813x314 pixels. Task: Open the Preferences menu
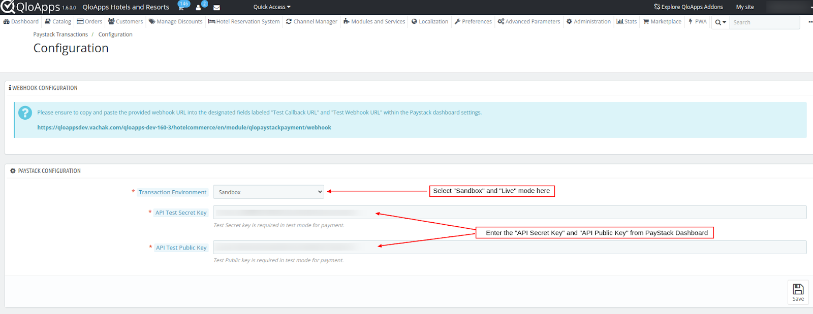point(473,22)
